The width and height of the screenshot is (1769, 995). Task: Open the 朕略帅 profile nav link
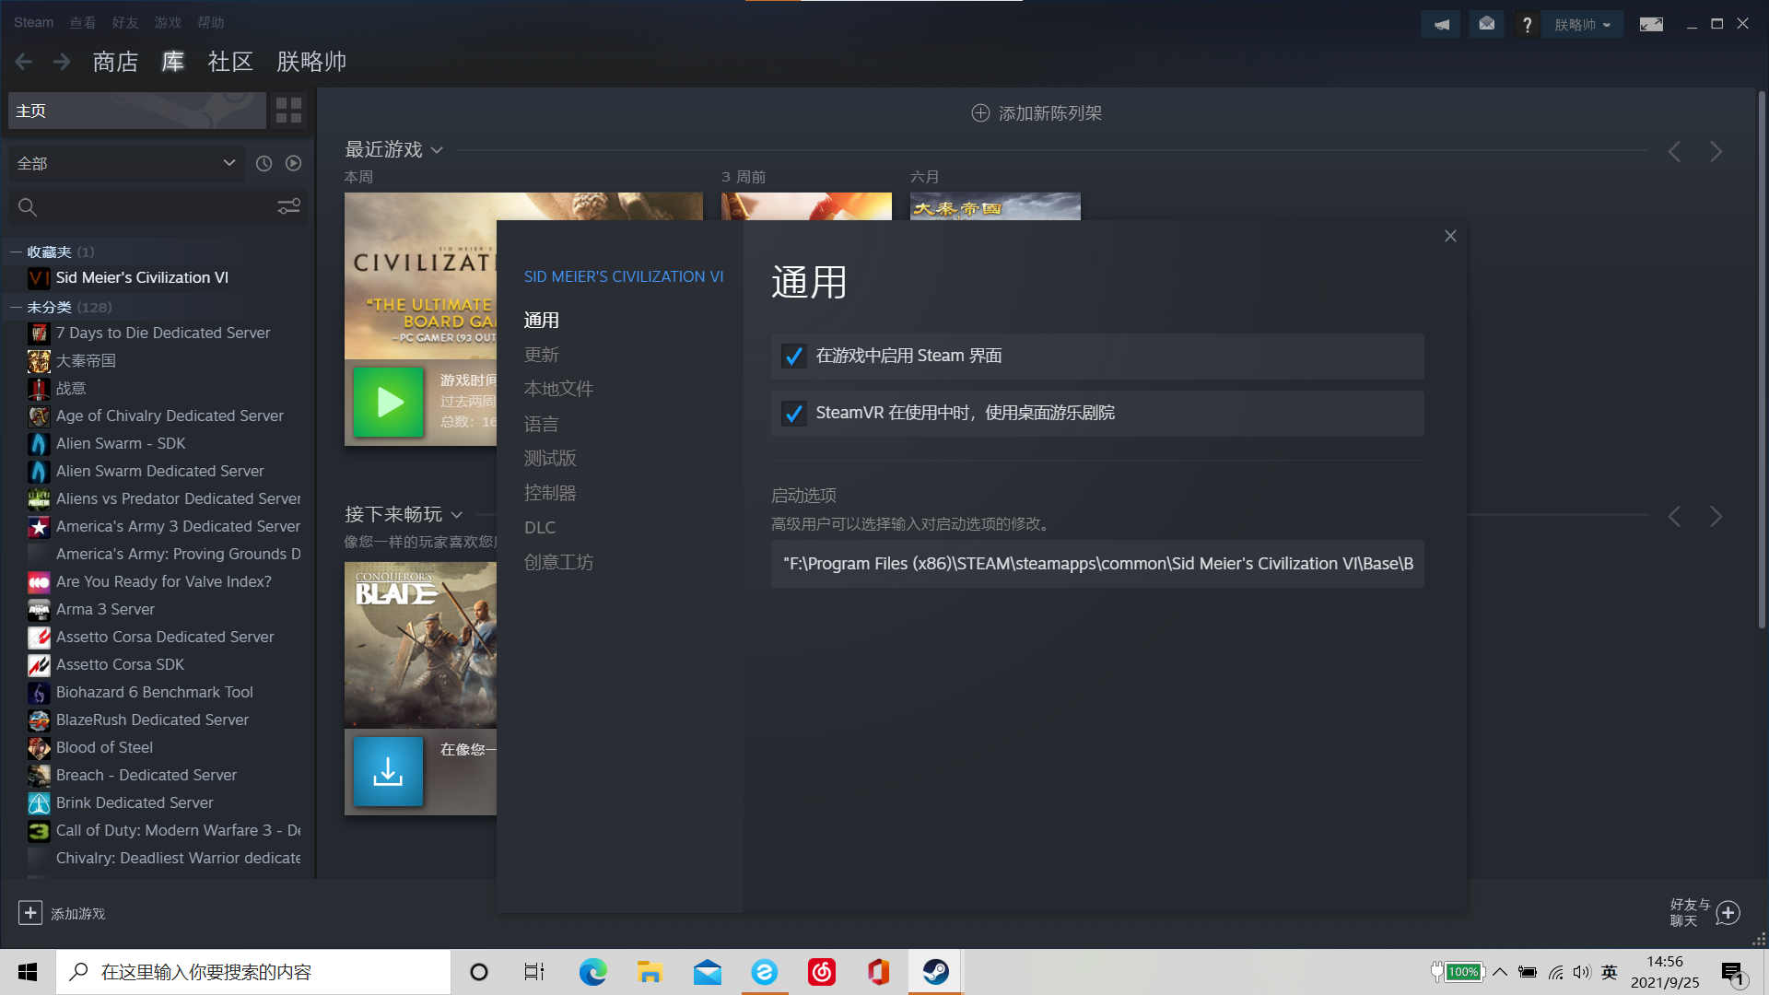311,62
